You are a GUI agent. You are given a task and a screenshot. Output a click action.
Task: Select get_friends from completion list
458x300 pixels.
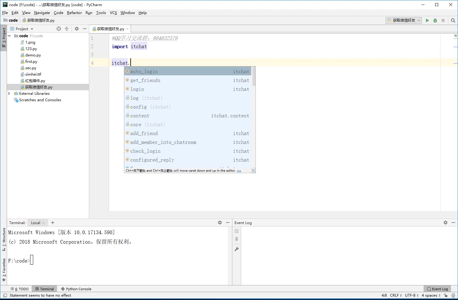click(x=188, y=80)
